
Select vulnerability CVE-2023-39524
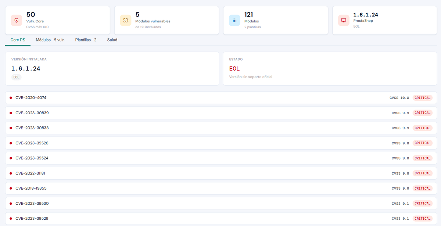[x=221, y=158]
